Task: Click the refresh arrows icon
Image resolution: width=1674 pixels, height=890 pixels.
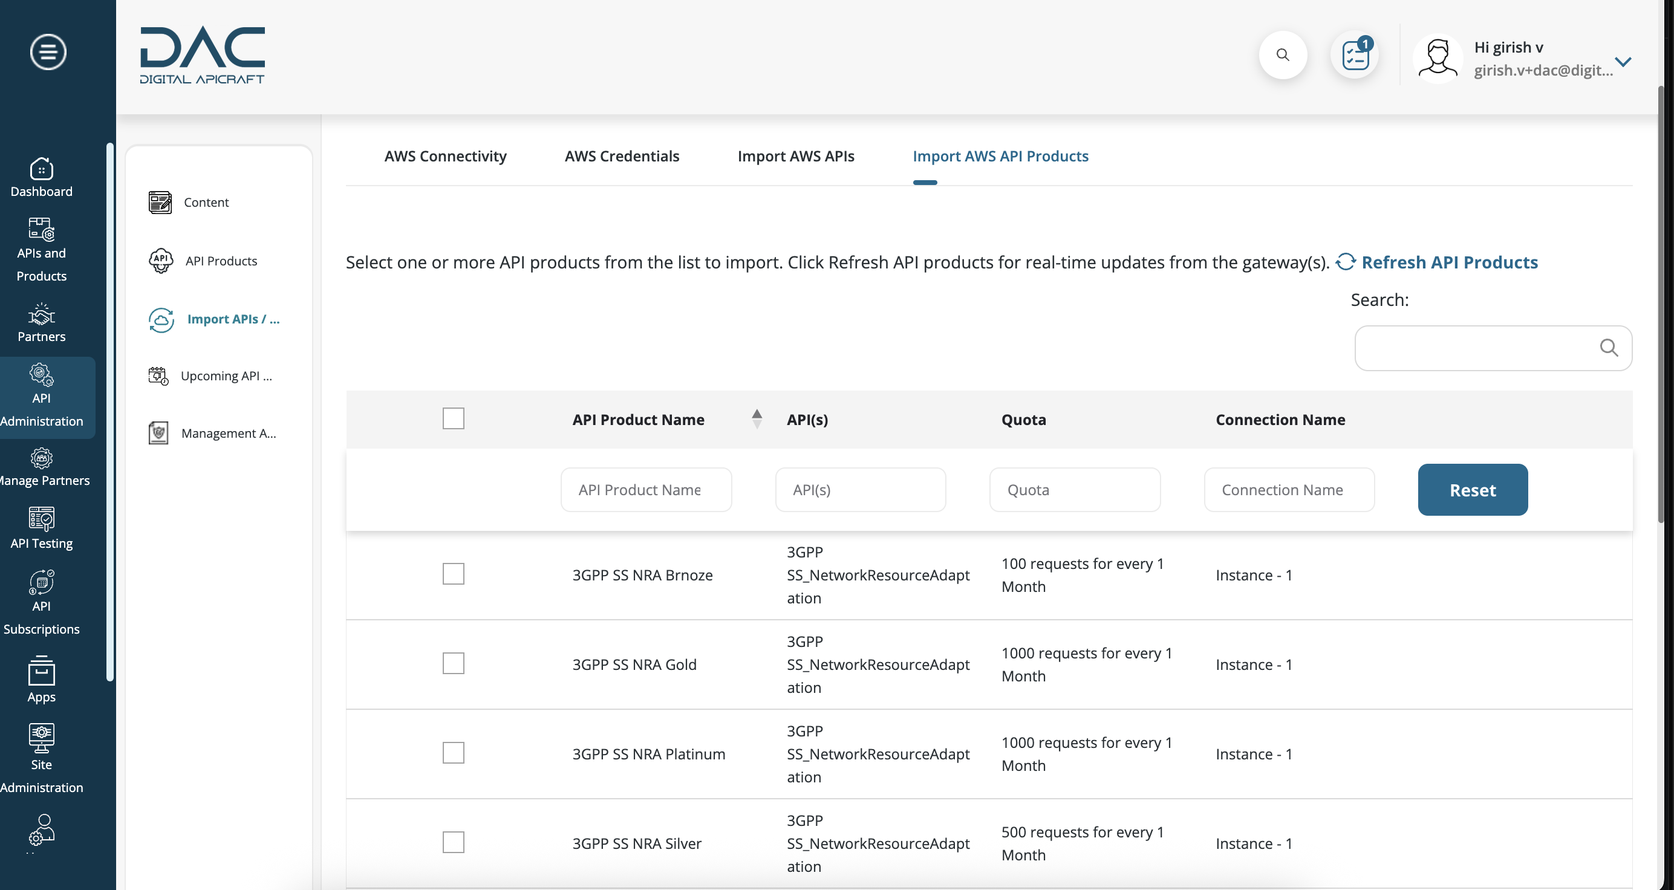Action: (1345, 262)
